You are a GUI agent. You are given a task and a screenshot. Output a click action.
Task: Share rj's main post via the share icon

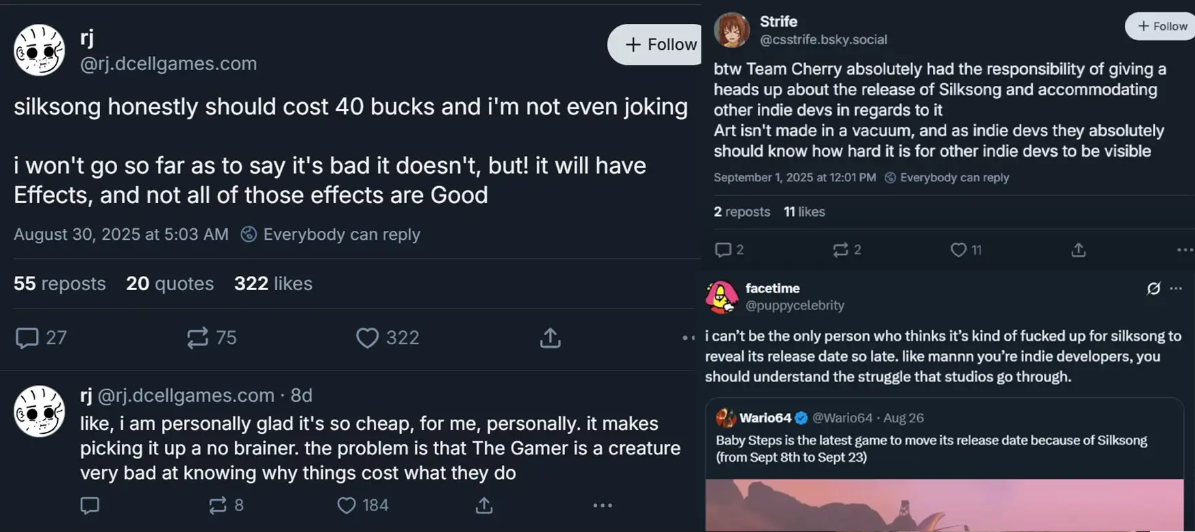550,338
